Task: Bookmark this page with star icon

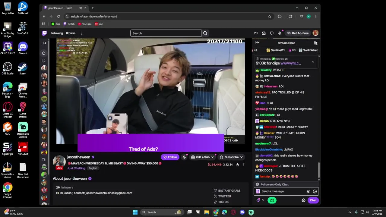Action: tap(270, 17)
